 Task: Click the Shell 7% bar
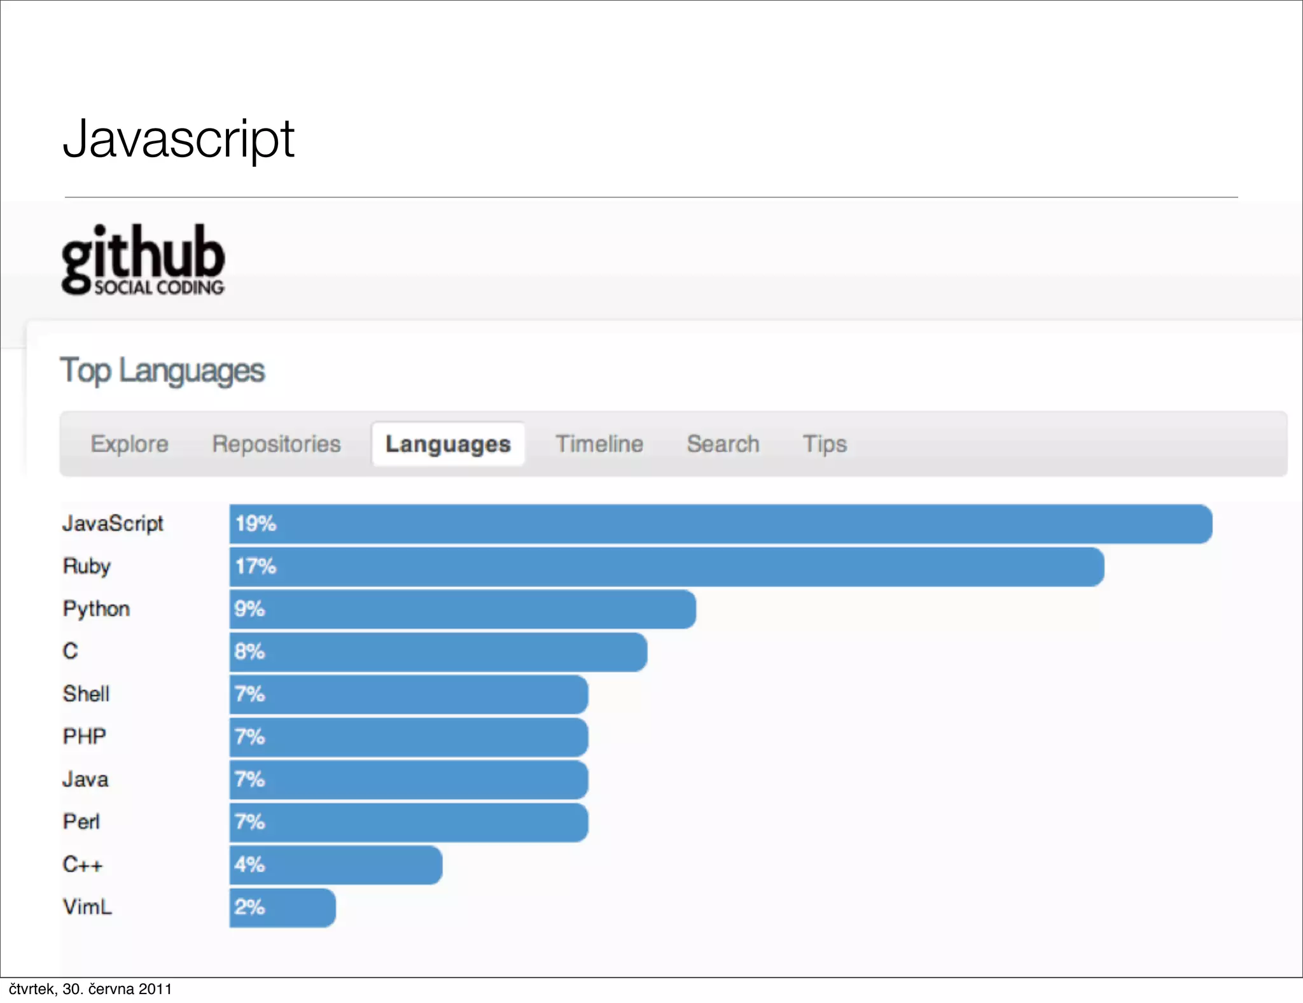tap(408, 694)
